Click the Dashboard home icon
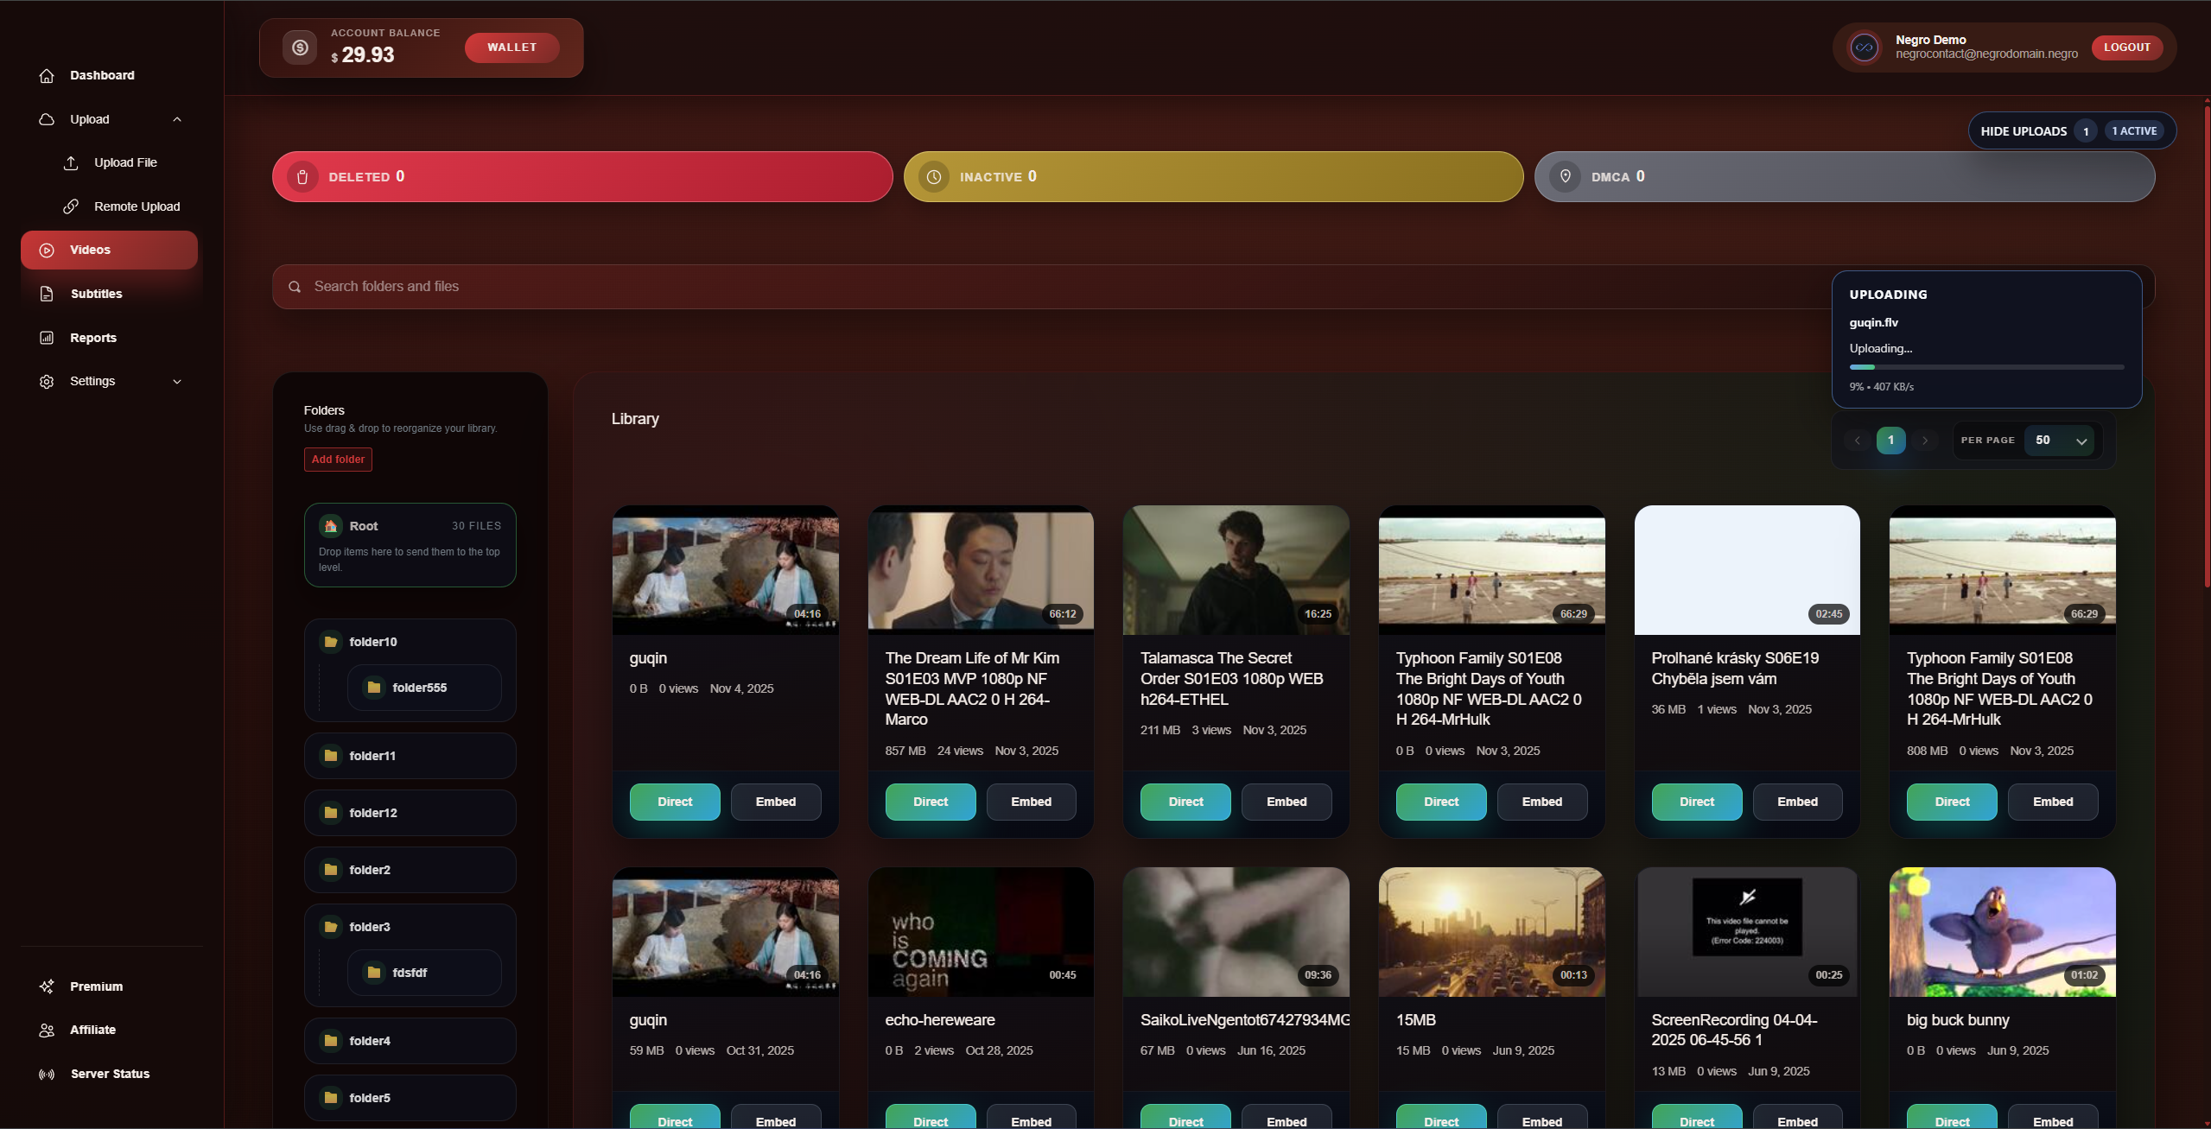The width and height of the screenshot is (2211, 1129). click(x=47, y=75)
